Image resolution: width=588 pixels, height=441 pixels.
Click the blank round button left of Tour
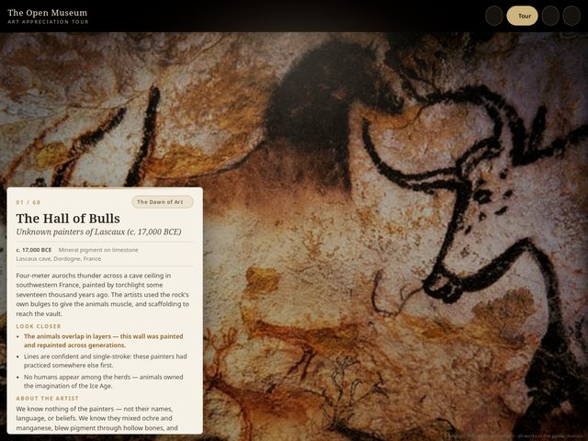(x=494, y=17)
